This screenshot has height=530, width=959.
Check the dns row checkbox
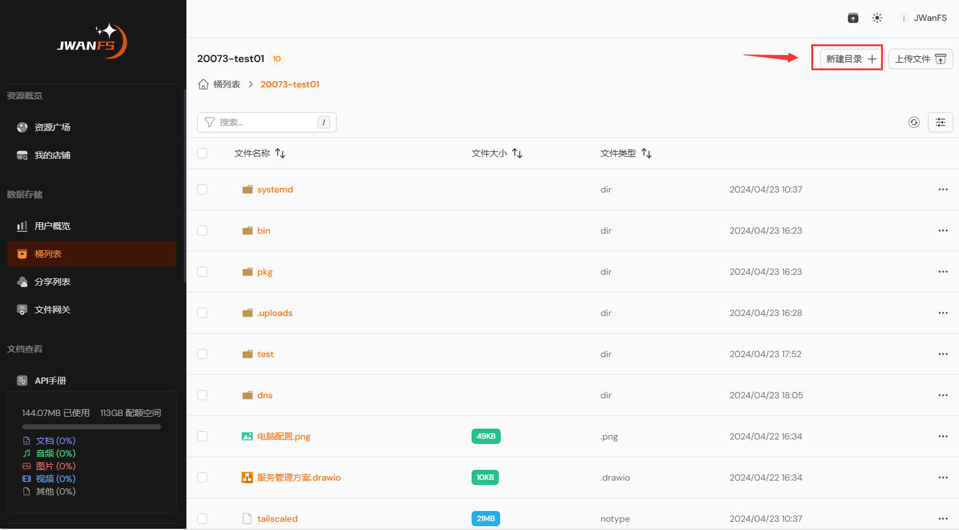point(202,395)
